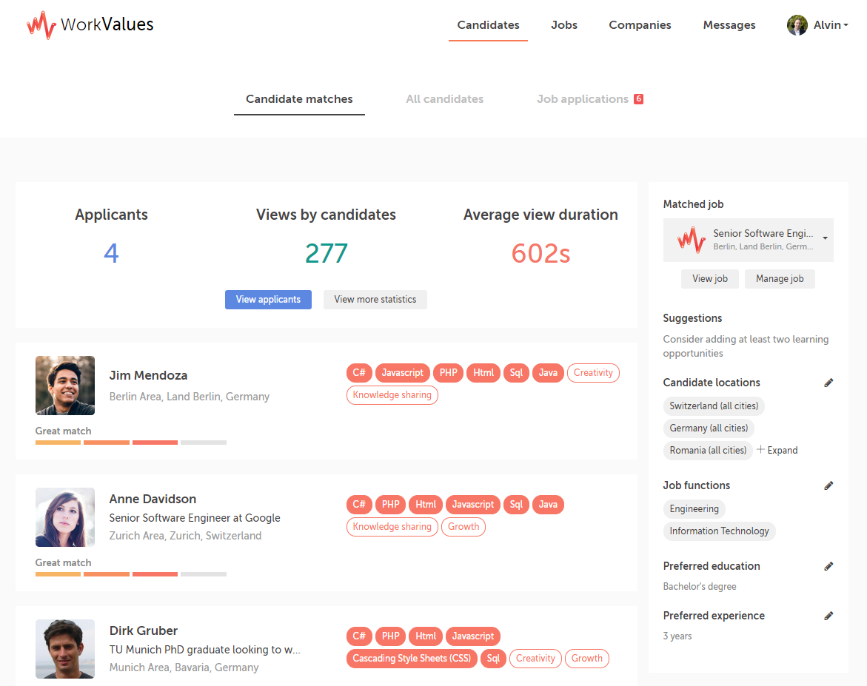Screen dimensions: 867x686
Task: Click the WorkValues logo
Action: 90,25
